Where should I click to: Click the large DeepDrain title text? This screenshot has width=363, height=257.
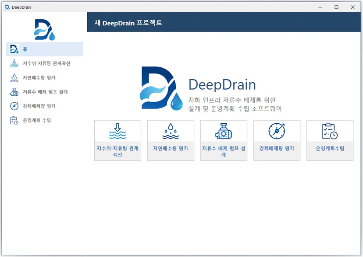pyautogui.click(x=222, y=84)
